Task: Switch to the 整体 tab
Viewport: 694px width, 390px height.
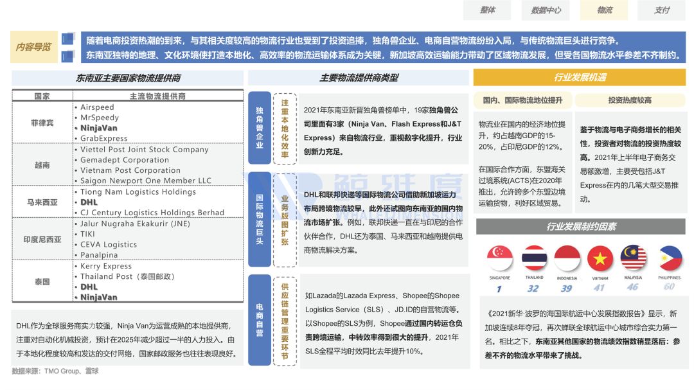Action: point(486,10)
